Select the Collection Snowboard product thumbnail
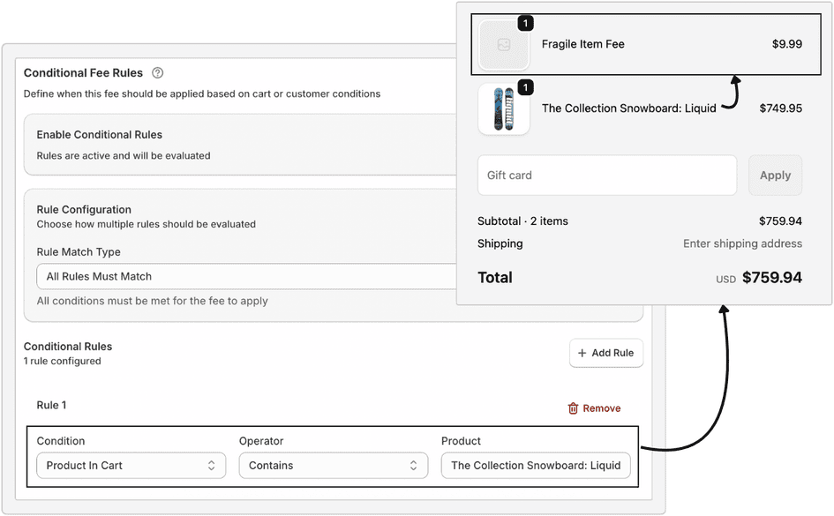The height and width of the screenshot is (516, 834). point(503,108)
